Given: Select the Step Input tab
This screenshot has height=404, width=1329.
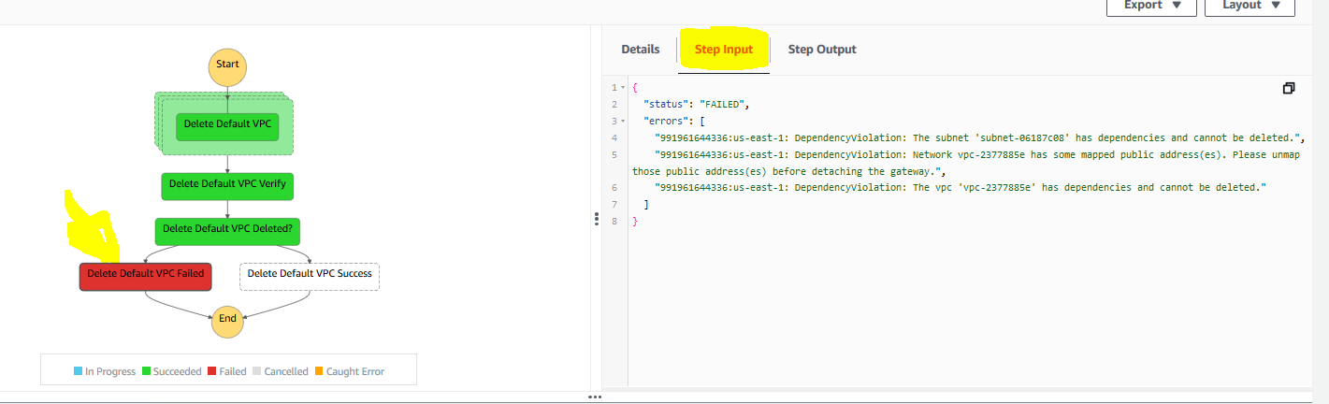Looking at the screenshot, I should (x=723, y=50).
